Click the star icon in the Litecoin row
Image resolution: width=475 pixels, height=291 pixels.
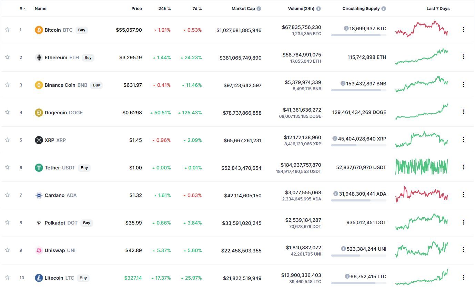(7, 278)
